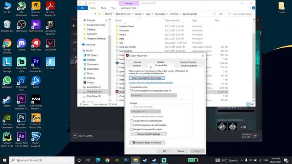Open the Share ribbon tab
292x164 pixels.
pyautogui.click(x=104, y=8)
